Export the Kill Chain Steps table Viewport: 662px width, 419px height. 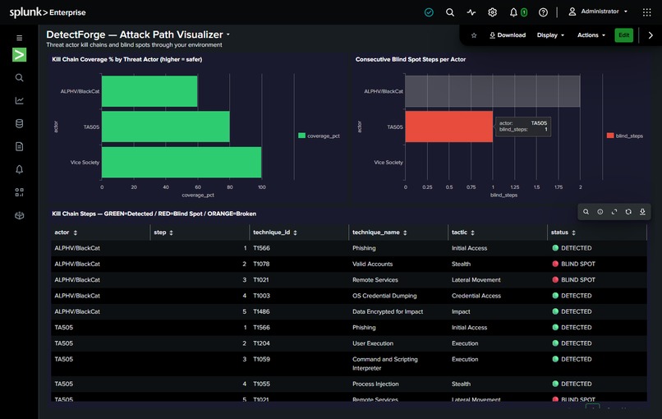click(642, 212)
